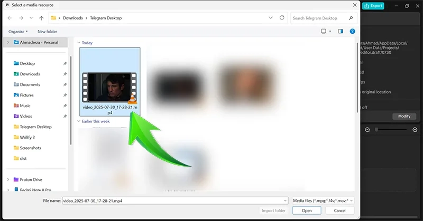Refresh the Telegram Desktop folder listing

(282, 18)
